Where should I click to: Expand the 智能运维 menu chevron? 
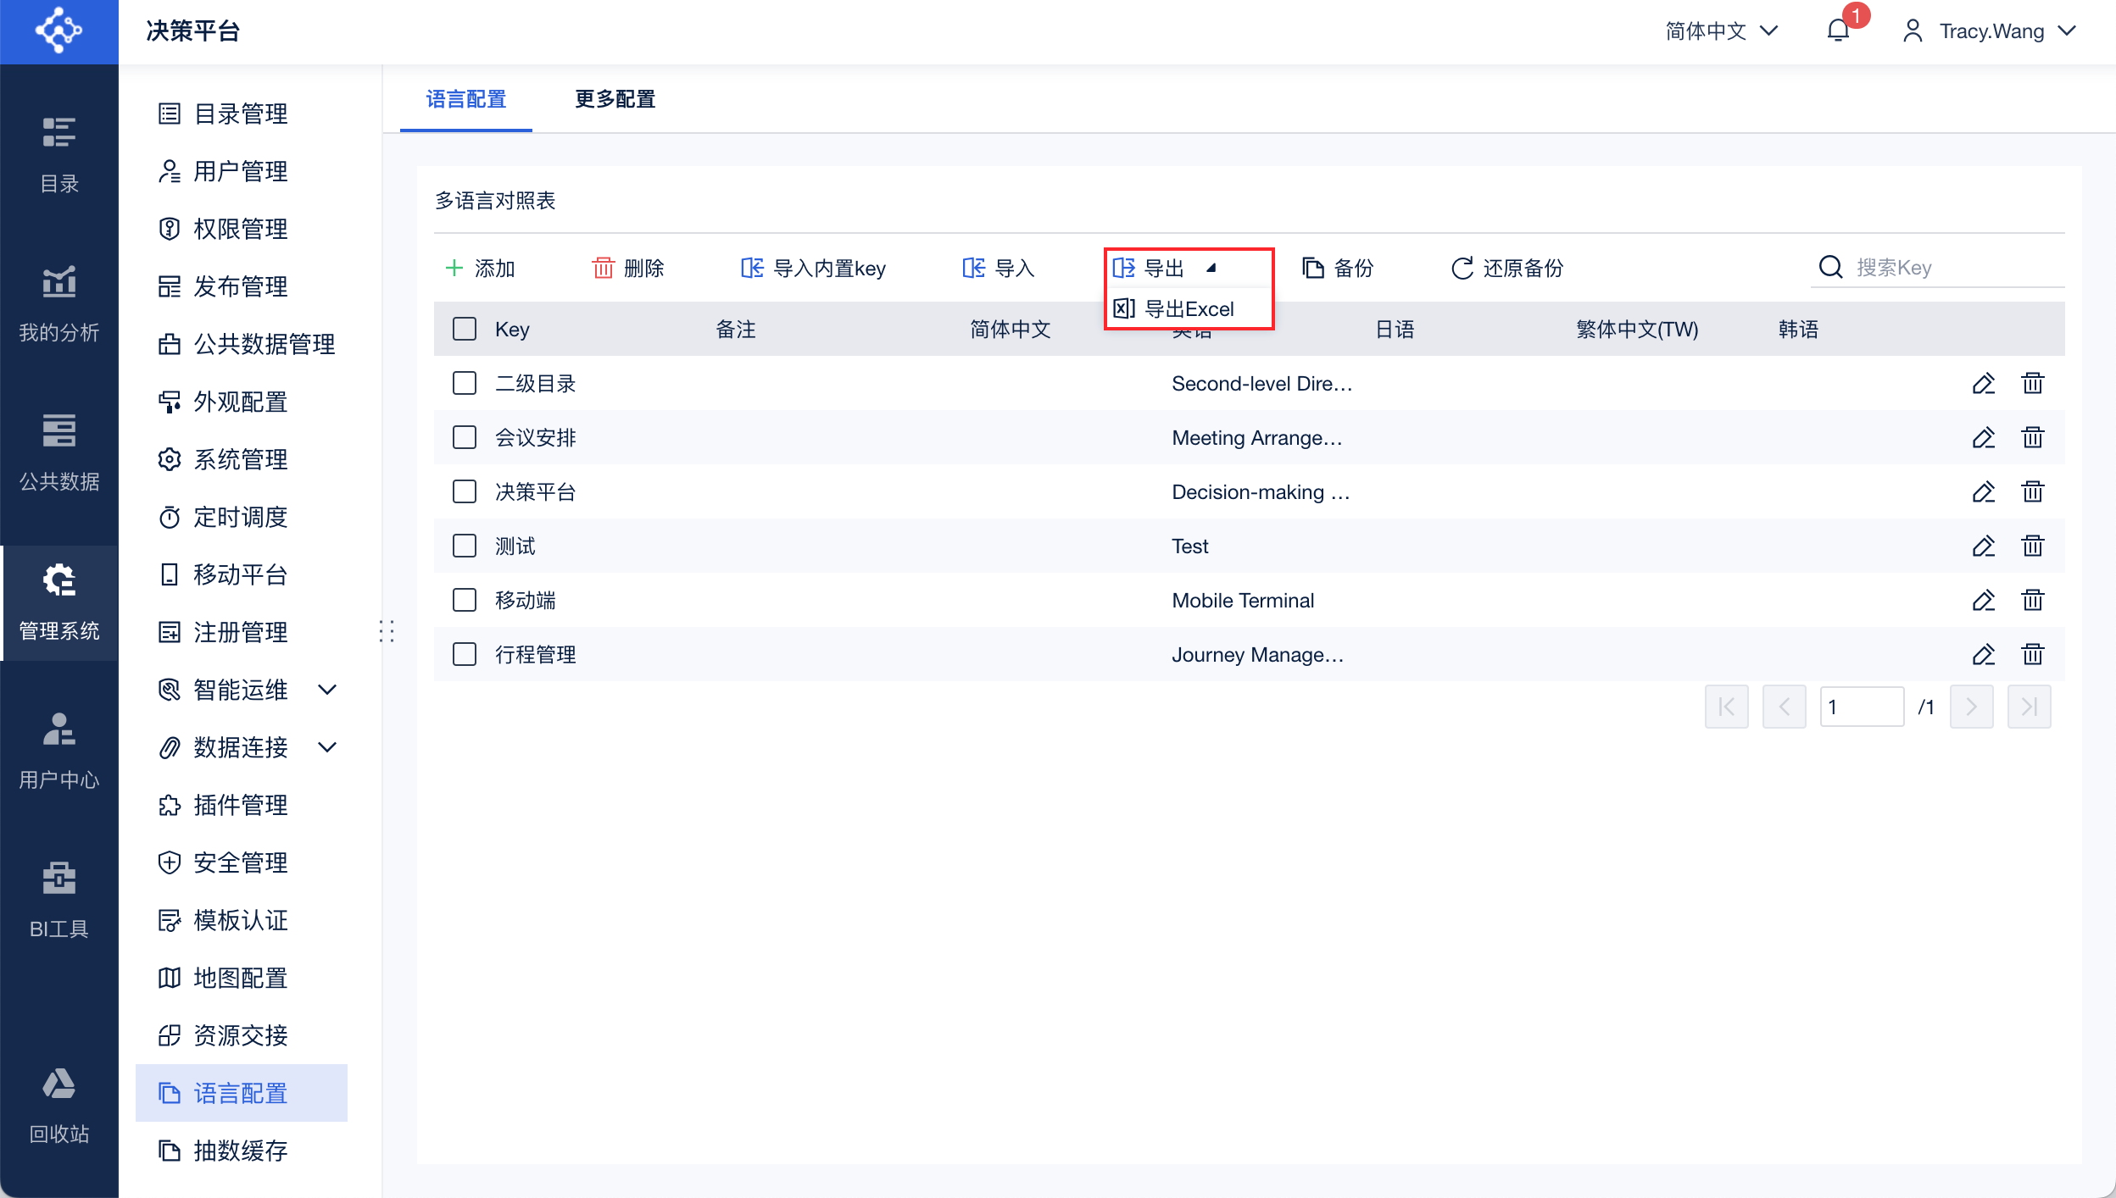pyautogui.click(x=327, y=690)
